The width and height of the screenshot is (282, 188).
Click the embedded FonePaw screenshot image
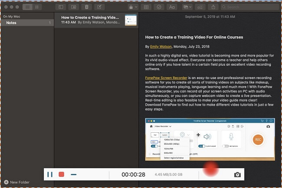210,139
